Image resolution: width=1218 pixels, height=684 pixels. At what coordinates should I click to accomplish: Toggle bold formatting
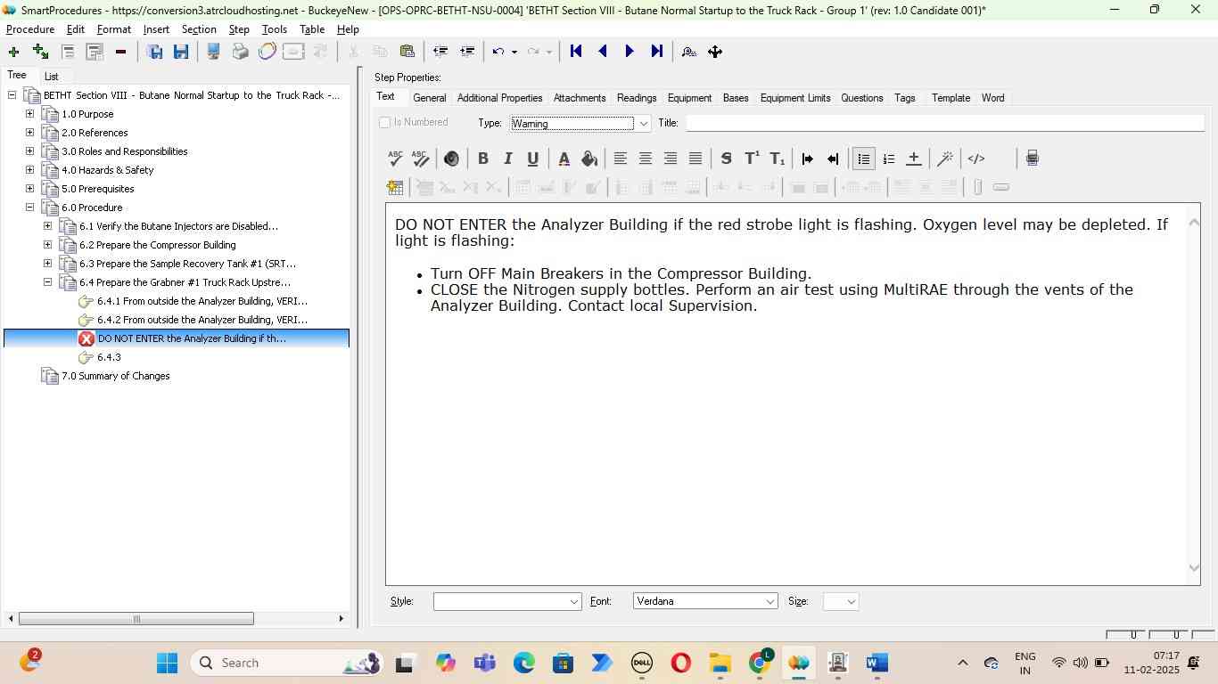point(483,159)
